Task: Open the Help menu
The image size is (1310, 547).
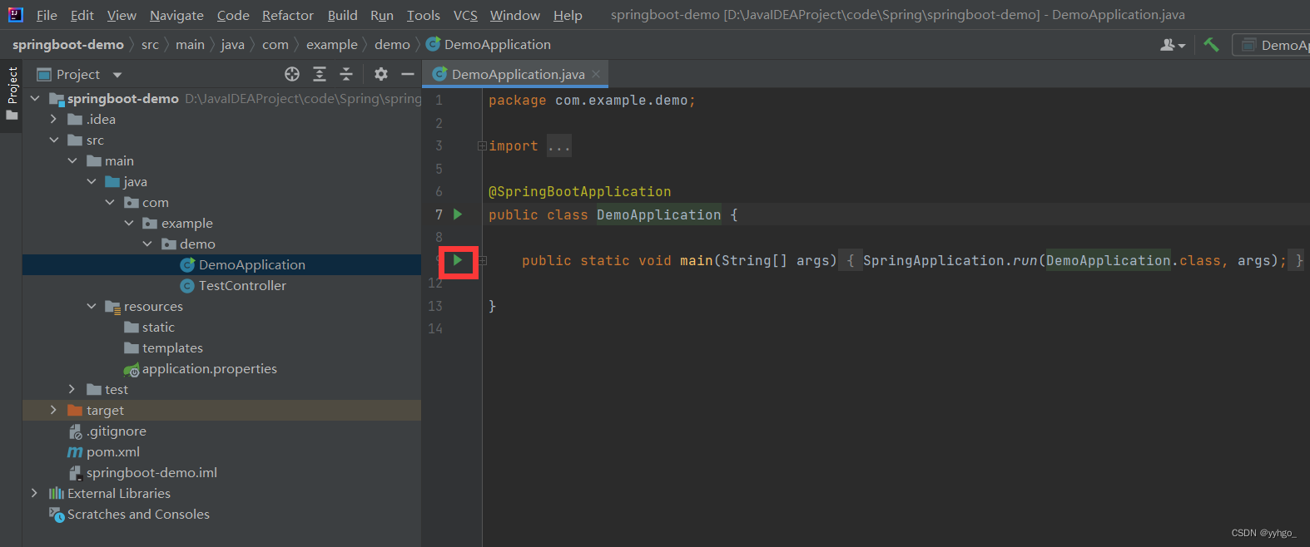Action: pyautogui.click(x=568, y=15)
